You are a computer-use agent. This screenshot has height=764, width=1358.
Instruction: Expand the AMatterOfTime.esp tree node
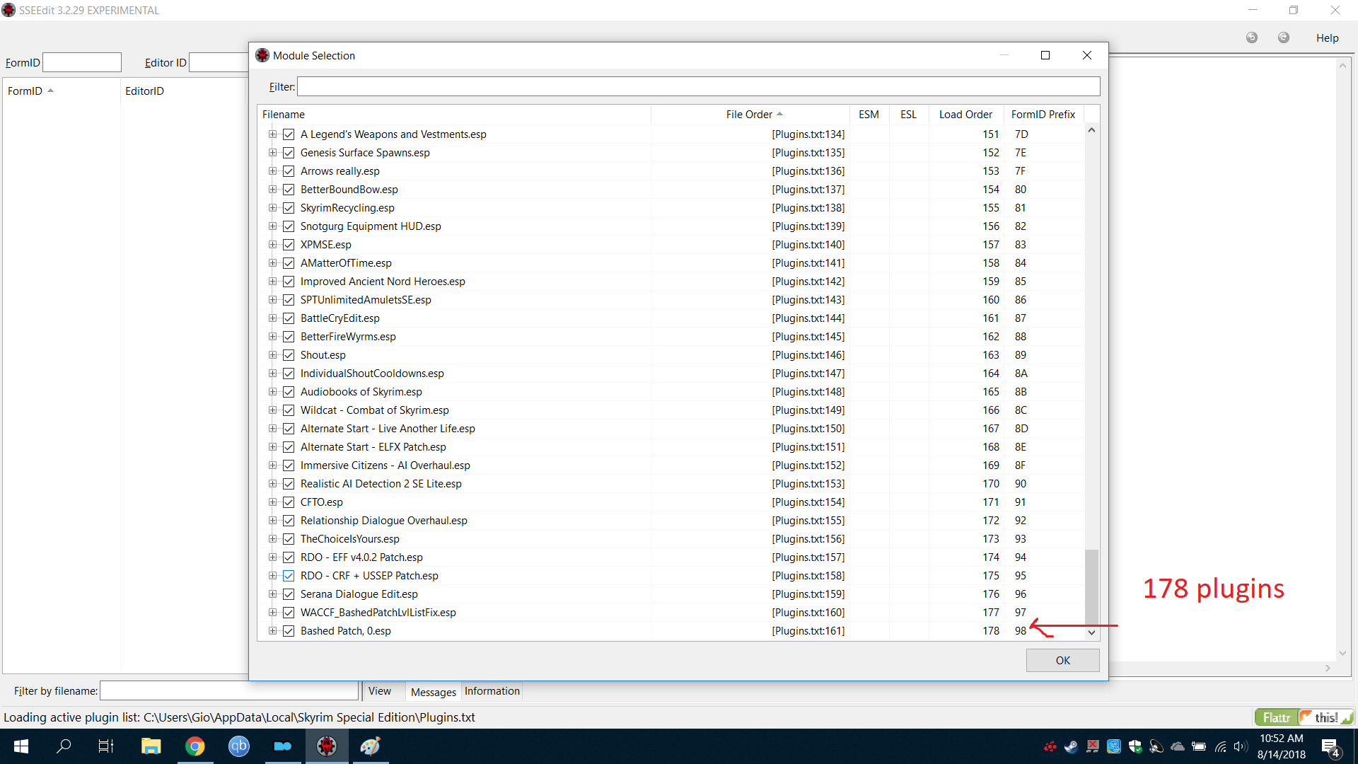coord(272,263)
